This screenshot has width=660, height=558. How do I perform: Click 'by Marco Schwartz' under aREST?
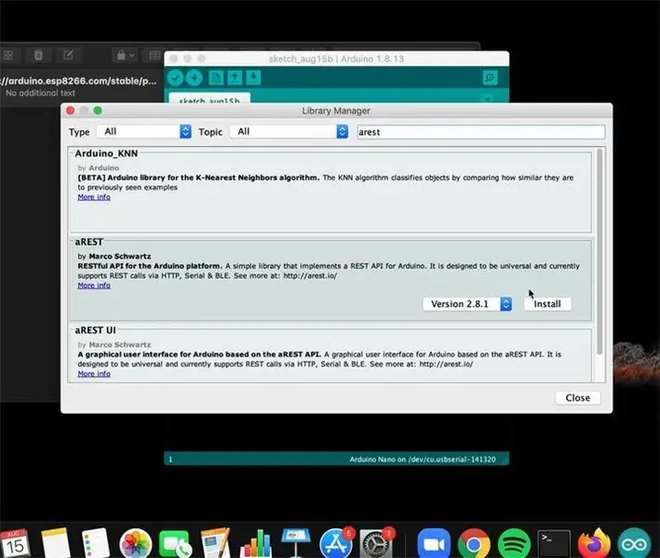[x=114, y=256]
